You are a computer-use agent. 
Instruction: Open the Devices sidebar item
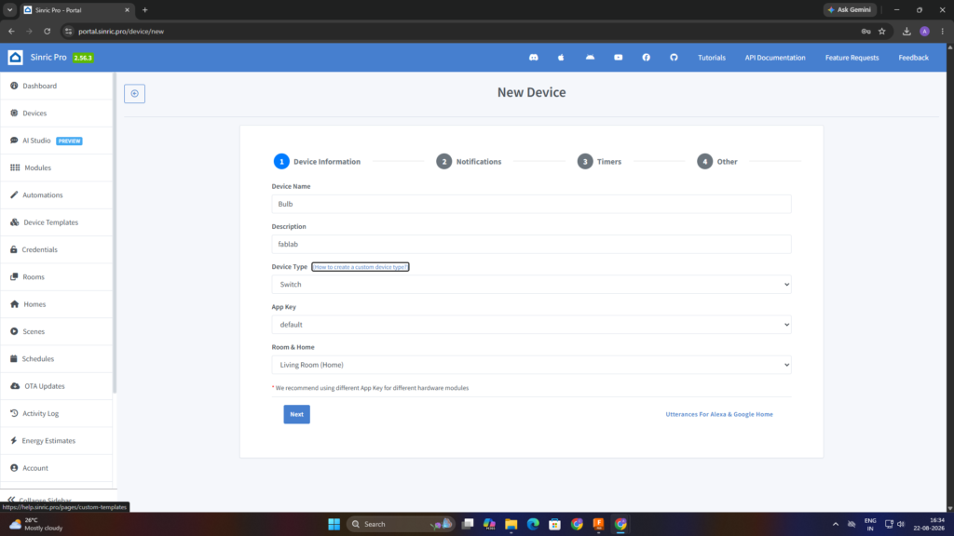pos(56,113)
